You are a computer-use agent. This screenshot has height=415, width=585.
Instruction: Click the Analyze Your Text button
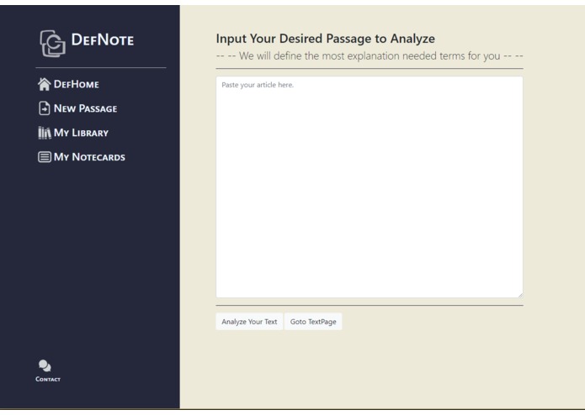pos(249,322)
